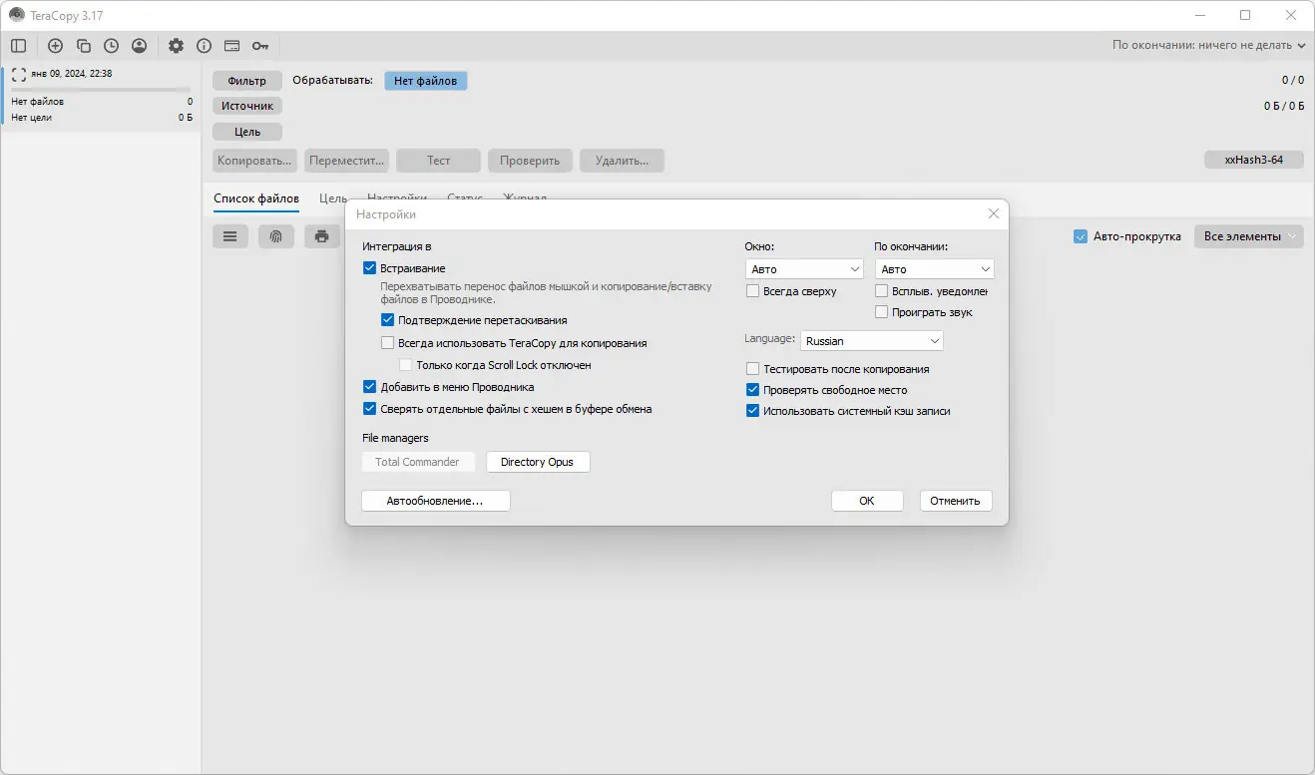Viewport: 1315px width, 775px height.
Task: Uncheck Добавить в меню Проводника
Action: (370, 387)
